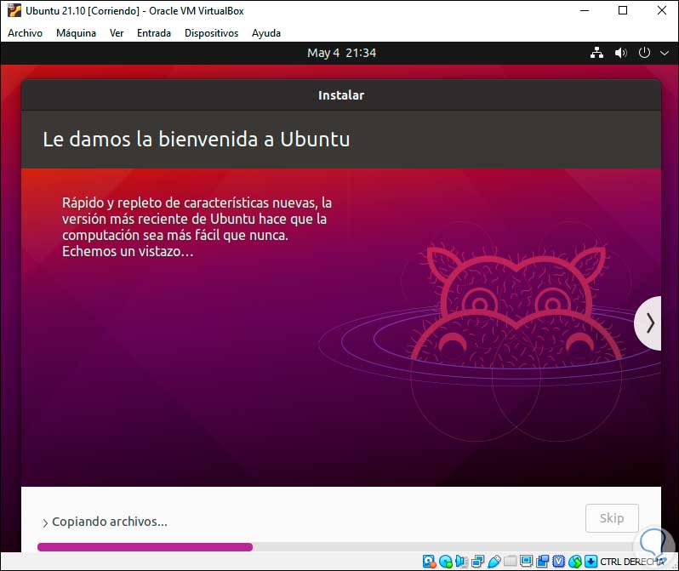Viewport: 679px width, 571px height.
Task: Click the VirtualBox display settings icon
Action: 526,561
